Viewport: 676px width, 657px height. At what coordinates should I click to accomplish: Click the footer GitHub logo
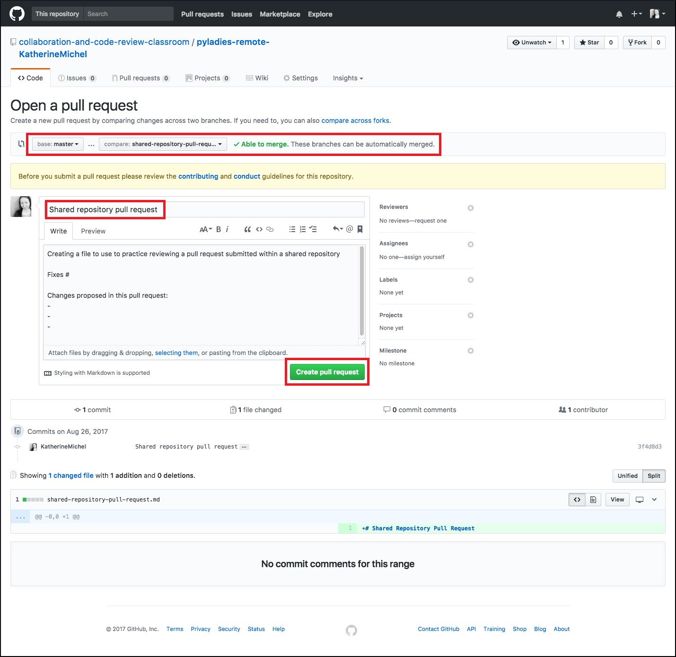tap(351, 630)
